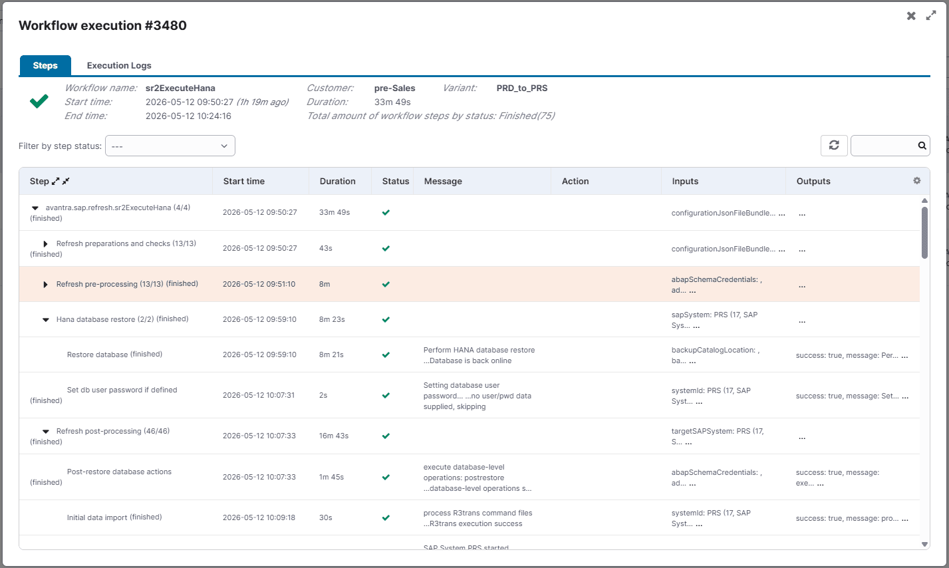
Task: Click start time '2026-05-12 10:09:18' cell
Action: [x=259, y=517]
